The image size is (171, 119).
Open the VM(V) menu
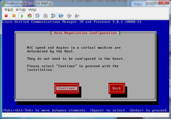pyautogui.click(x=32, y=10)
